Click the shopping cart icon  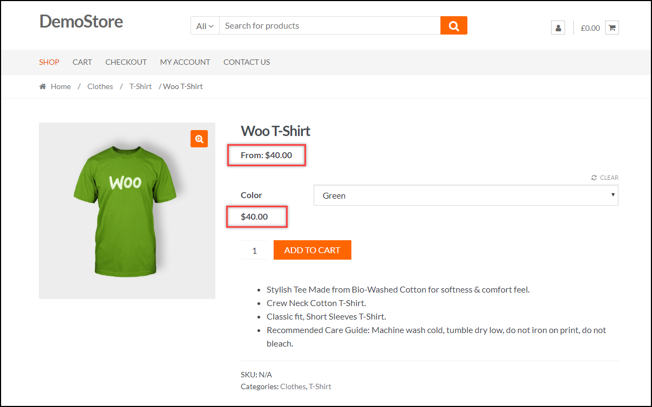coord(612,28)
